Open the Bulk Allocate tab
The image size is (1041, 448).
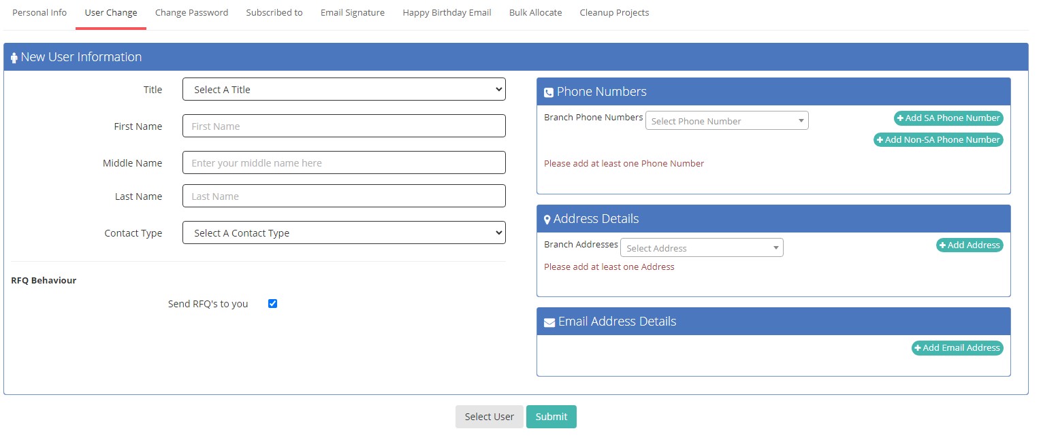pyautogui.click(x=536, y=13)
